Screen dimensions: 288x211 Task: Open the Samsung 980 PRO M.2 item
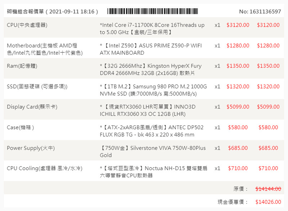tap(154, 90)
